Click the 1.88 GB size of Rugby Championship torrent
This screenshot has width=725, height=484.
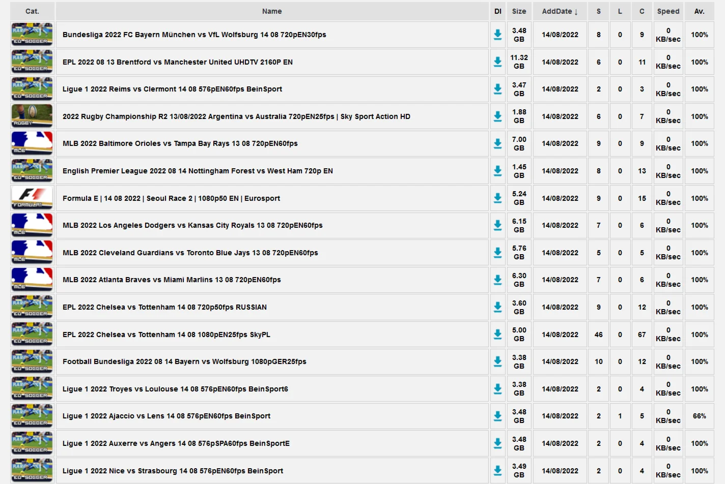pyautogui.click(x=519, y=116)
